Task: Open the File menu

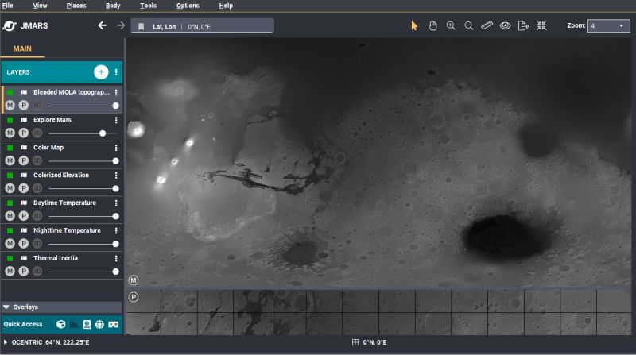Action: (x=8, y=6)
